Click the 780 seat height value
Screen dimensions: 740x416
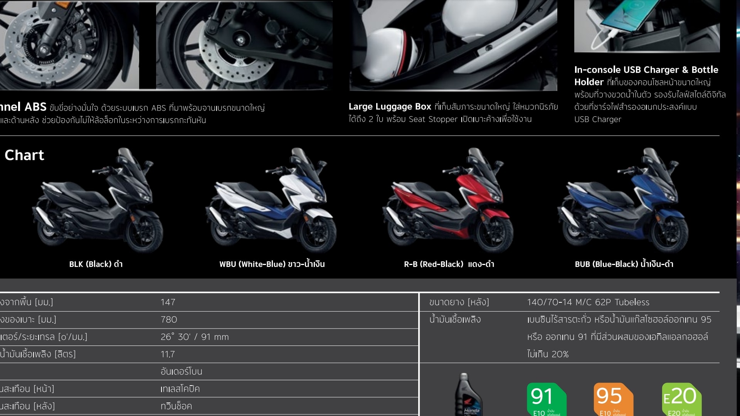coord(169,320)
